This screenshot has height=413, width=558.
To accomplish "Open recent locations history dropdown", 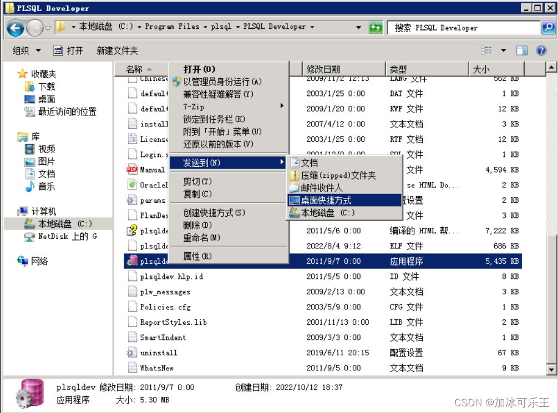I will click(x=48, y=28).
